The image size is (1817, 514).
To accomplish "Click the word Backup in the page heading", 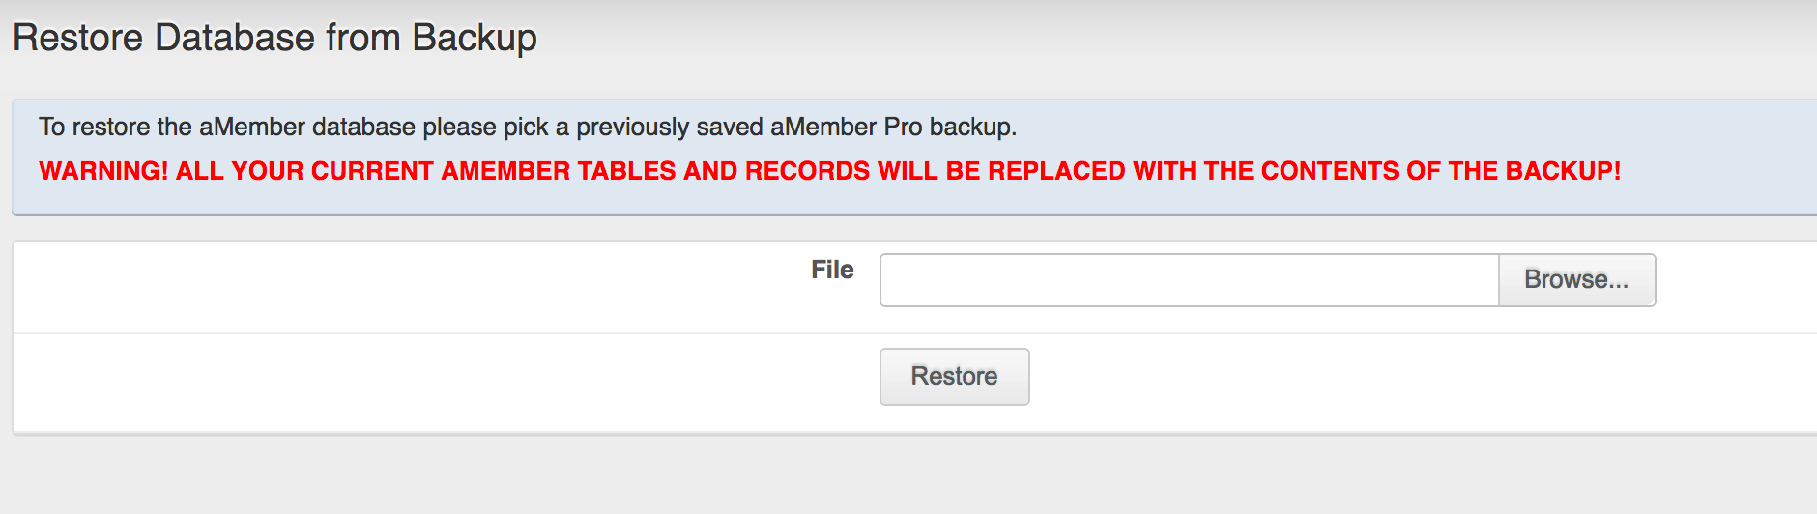I will click(x=474, y=39).
